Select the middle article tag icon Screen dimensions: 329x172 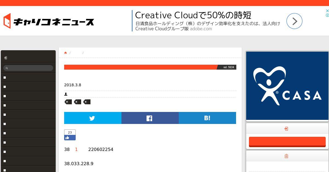tap(78, 102)
